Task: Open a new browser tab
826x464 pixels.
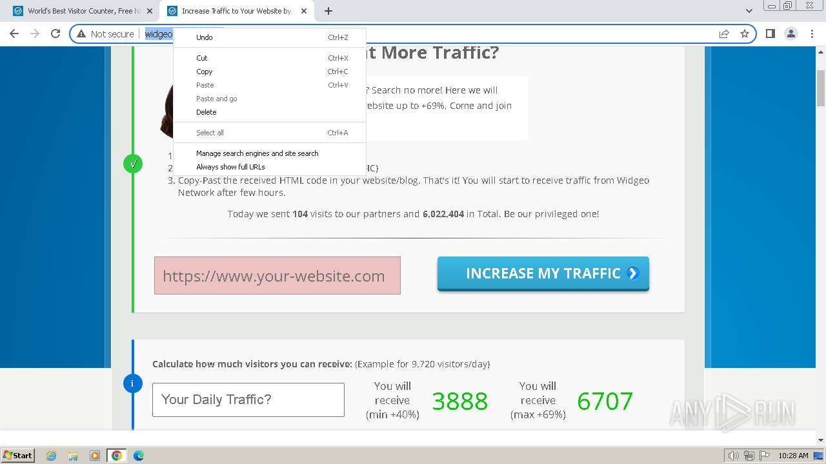Action: pyautogui.click(x=328, y=11)
